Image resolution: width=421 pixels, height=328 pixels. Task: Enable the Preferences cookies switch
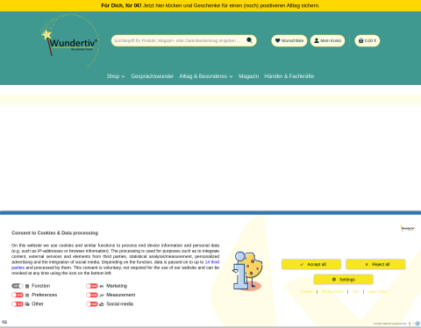(x=18, y=295)
